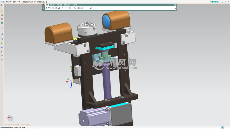Open the 标准化工具 - GC工具箱 tab
The image size is (230, 129).
click(x=70, y=5)
